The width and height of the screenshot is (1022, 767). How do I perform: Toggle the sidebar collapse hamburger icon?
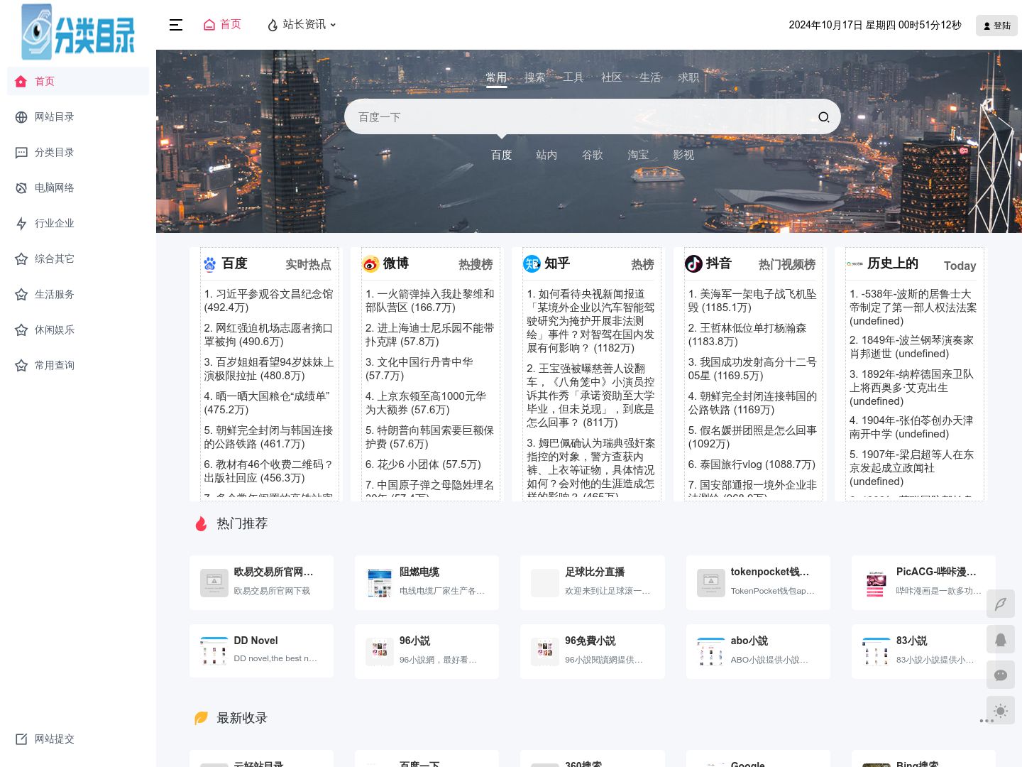(x=176, y=25)
